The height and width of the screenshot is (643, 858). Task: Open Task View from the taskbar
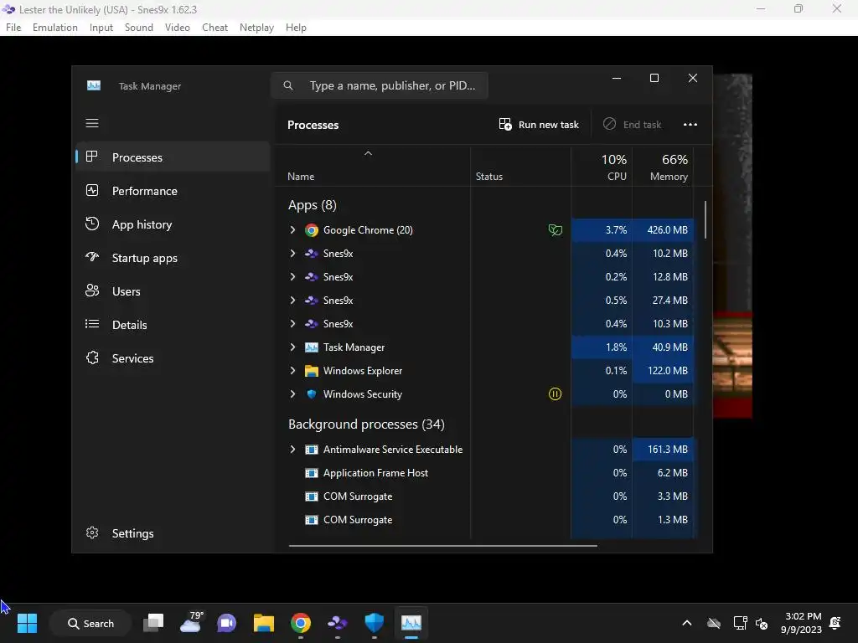click(x=153, y=623)
